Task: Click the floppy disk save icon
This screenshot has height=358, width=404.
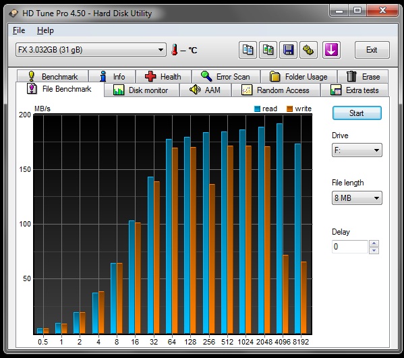Action: coord(288,50)
